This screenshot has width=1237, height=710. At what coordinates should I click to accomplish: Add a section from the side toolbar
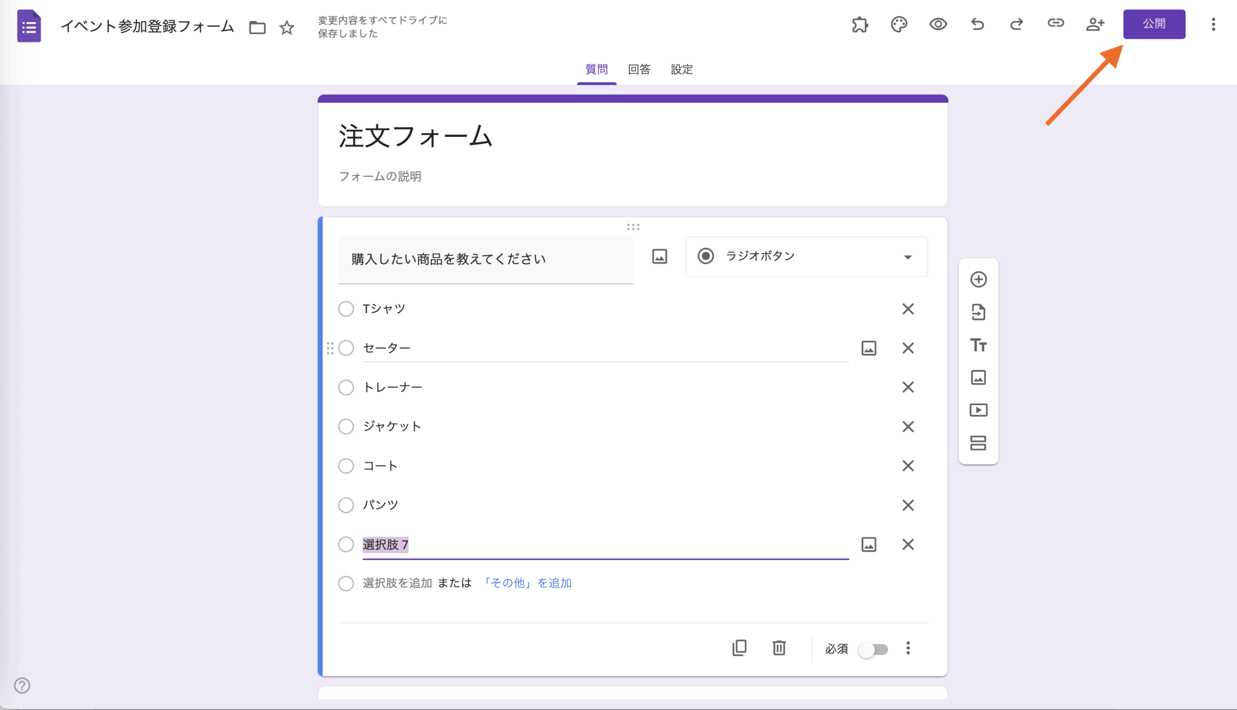pyautogui.click(x=978, y=443)
